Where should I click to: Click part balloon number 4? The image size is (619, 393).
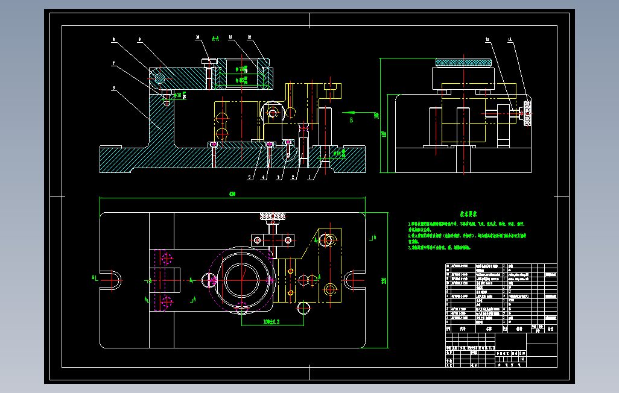tap(264, 178)
